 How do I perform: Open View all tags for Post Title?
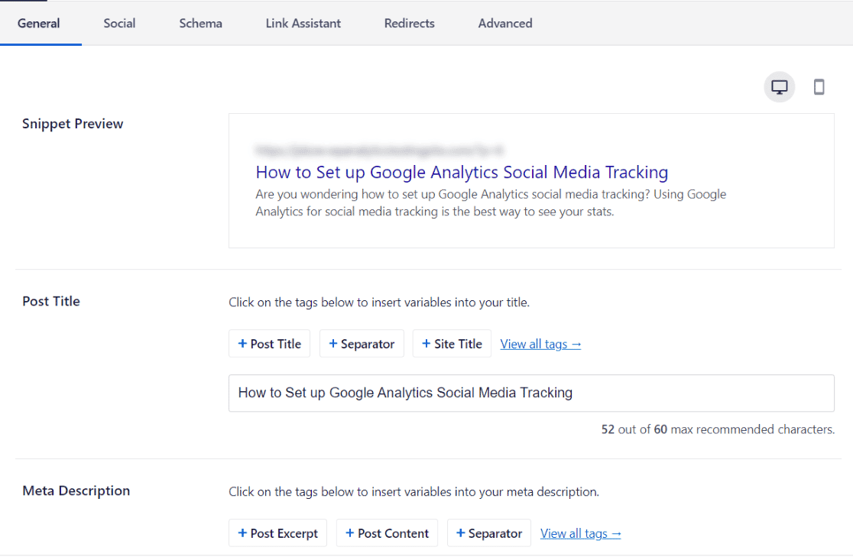pos(540,344)
